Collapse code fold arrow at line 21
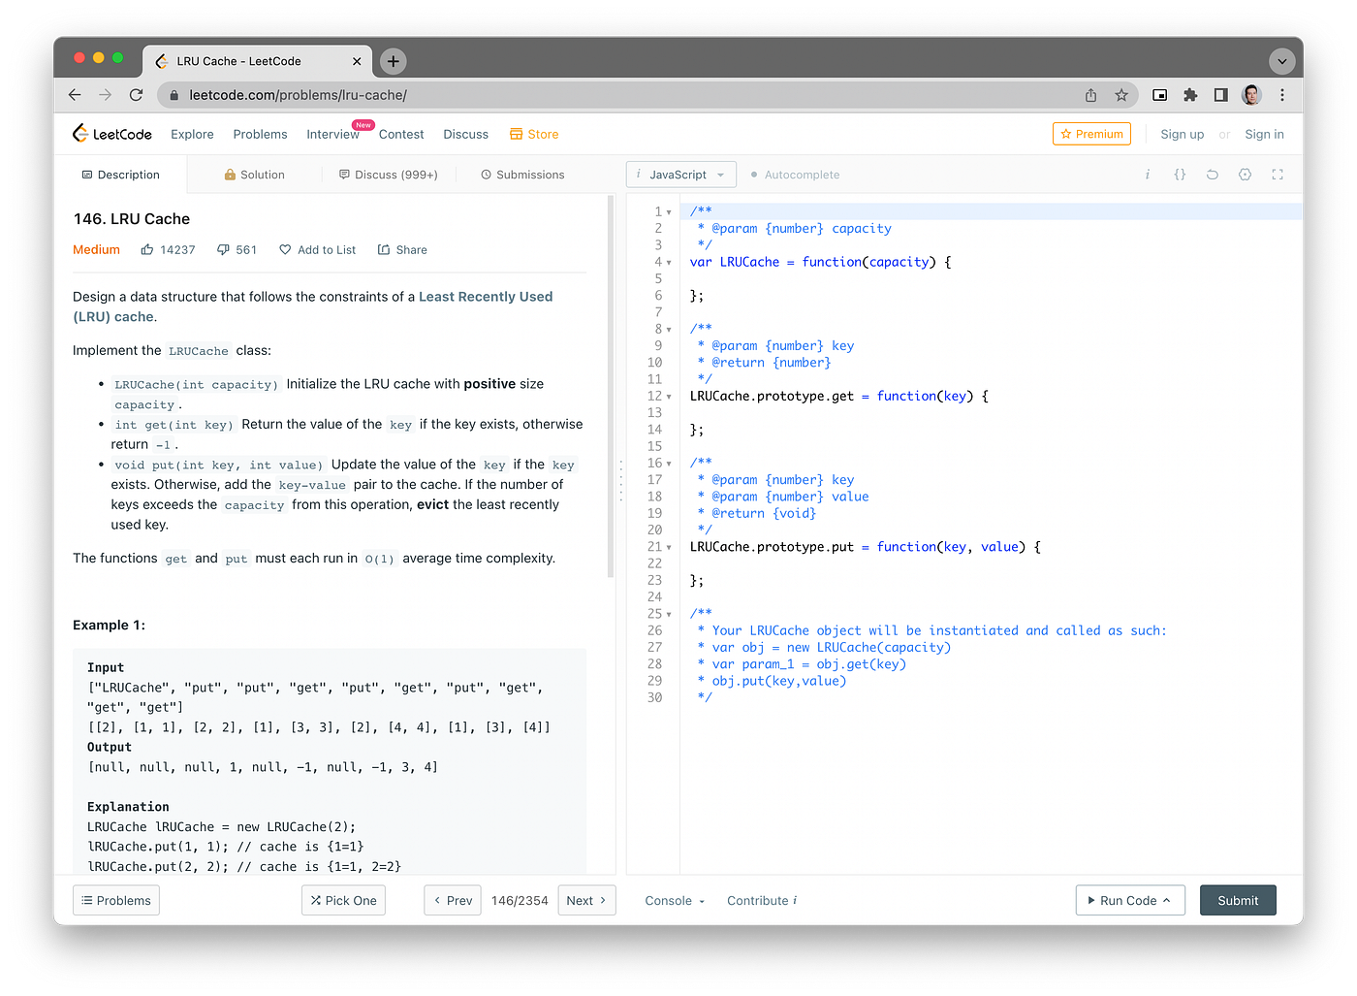Viewport: 1357px width, 996px height. (x=669, y=548)
